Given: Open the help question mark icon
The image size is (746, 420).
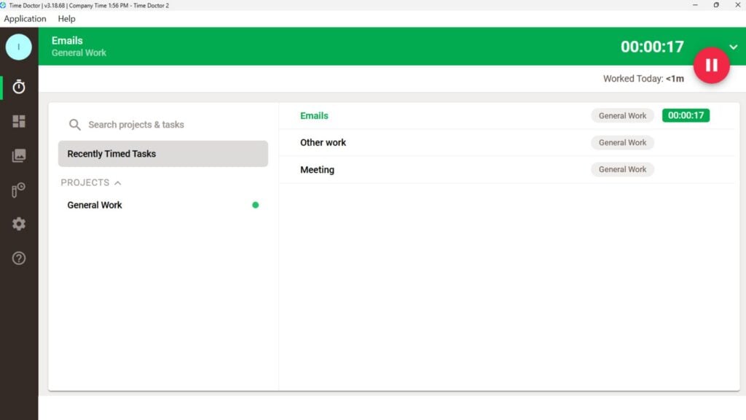Looking at the screenshot, I should pos(18,258).
